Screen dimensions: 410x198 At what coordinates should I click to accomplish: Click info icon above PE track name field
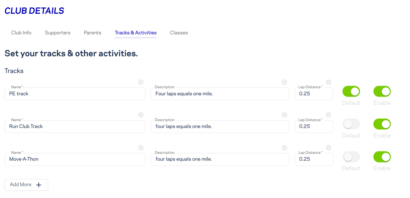click(x=141, y=82)
